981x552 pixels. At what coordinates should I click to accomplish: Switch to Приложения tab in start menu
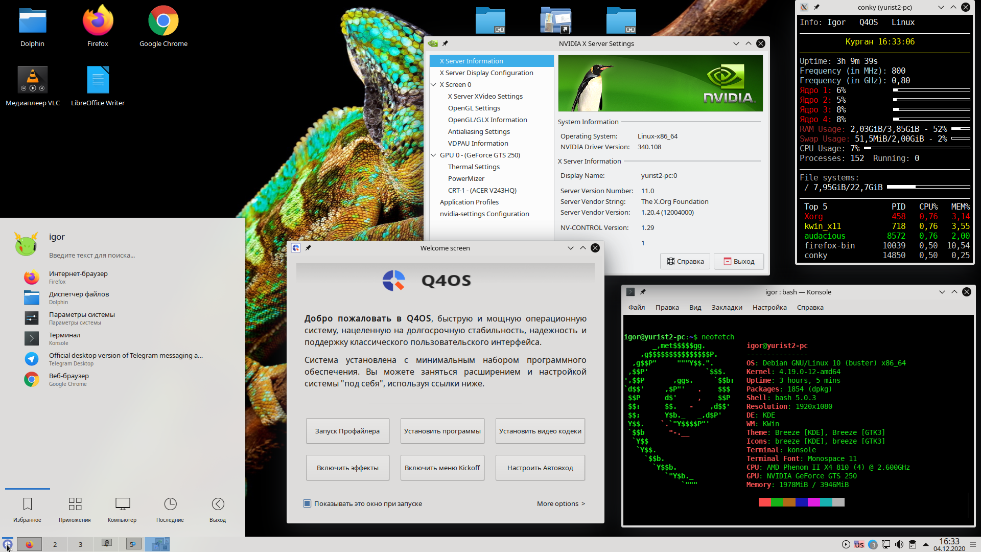[75, 510]
